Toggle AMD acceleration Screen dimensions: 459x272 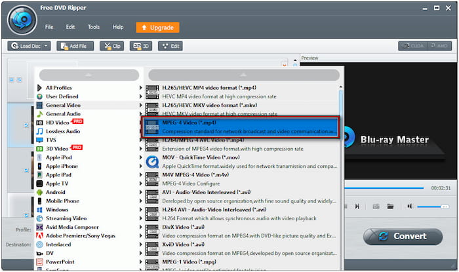pos(439,46)
